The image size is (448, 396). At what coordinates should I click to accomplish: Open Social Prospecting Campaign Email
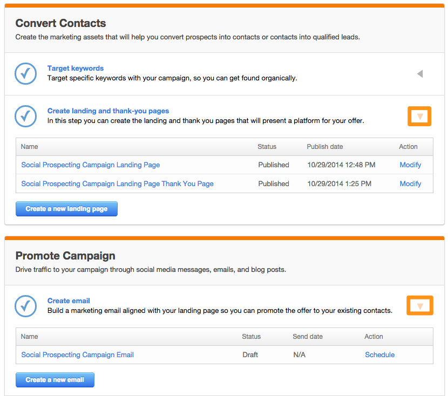pyautogui.click(x=77, y=355)
